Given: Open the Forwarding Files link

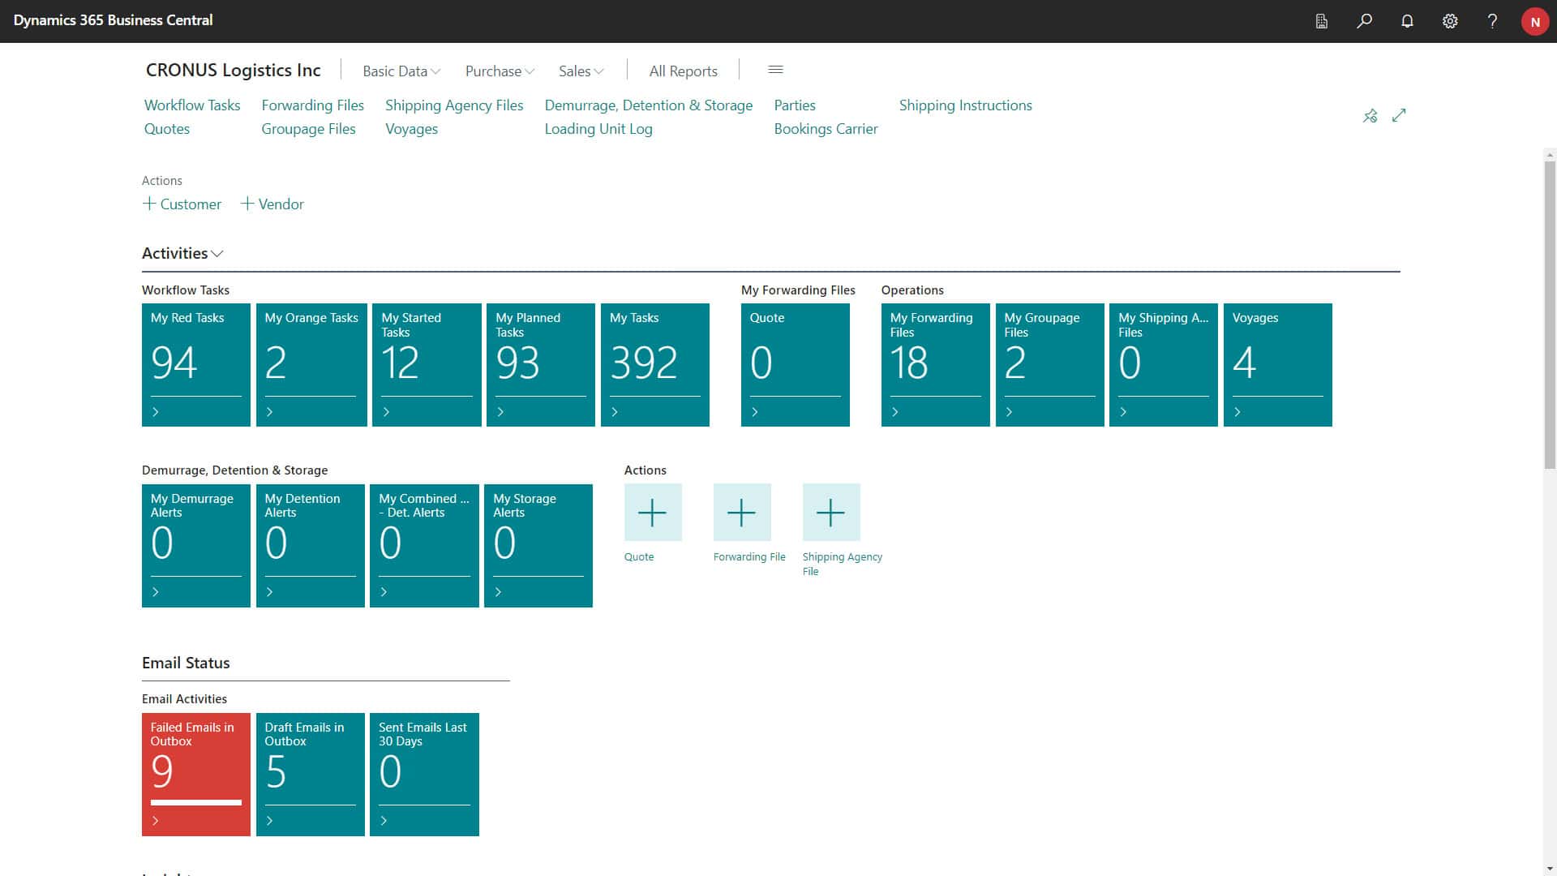Looking at the screenshot, I should coord(312,105).
